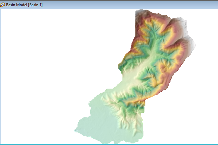Click the empty title bar area on the right
The height and width of the screenshot is (145, 218).
140,5
